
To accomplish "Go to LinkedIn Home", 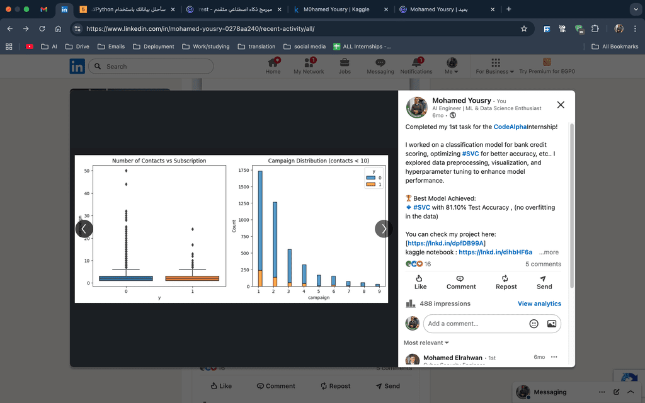I will (x=273, y=63).
